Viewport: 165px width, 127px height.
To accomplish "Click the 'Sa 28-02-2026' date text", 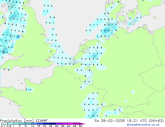I will 110,121.
